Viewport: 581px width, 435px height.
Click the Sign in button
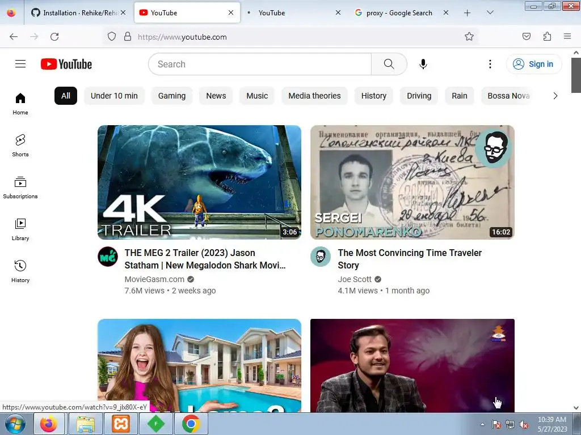[x=534, y=64]
